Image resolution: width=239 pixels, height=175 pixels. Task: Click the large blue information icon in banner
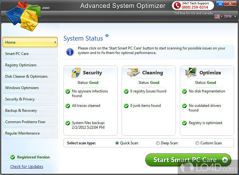pos(70,52)
